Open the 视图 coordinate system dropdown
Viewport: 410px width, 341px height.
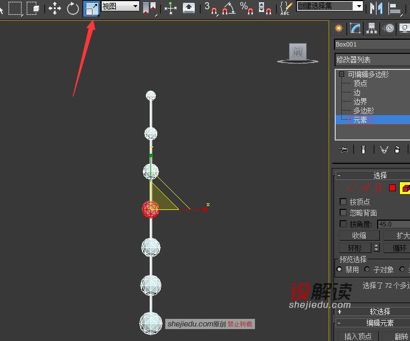pos(120,6)
